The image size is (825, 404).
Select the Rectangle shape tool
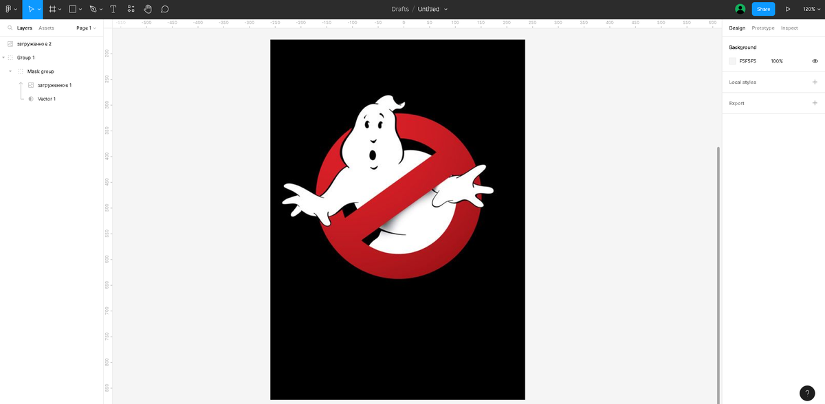[x=71, y=9]
